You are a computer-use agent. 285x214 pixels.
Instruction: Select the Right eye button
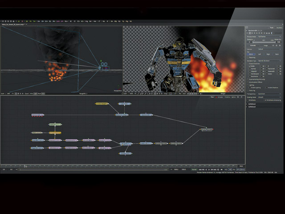tap(268, 54)
